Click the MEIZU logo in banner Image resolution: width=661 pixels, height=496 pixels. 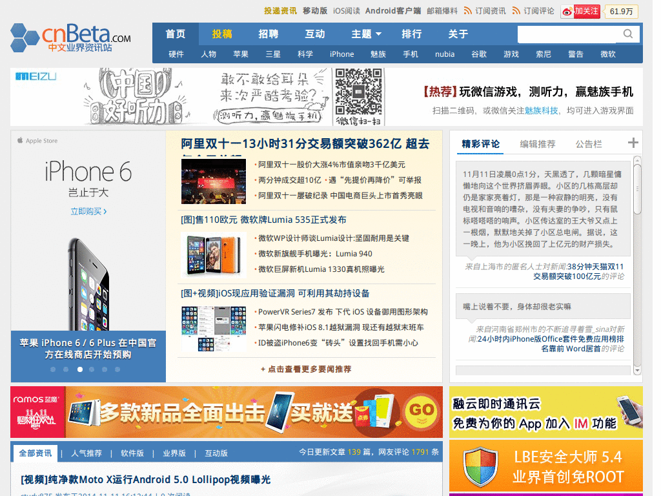(x=36, y=76)
